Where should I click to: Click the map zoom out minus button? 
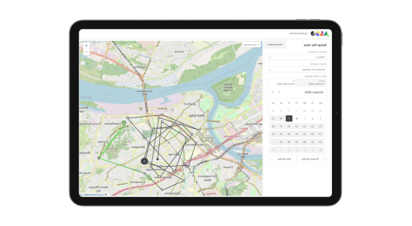click(x=86, y=52)
